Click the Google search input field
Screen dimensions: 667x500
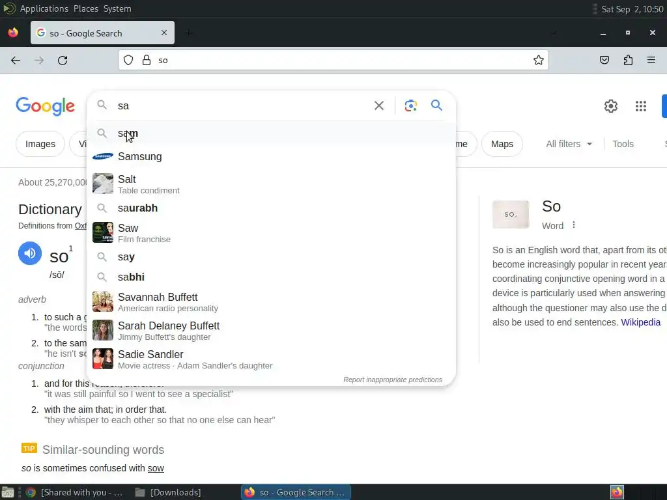pos(242,105)
